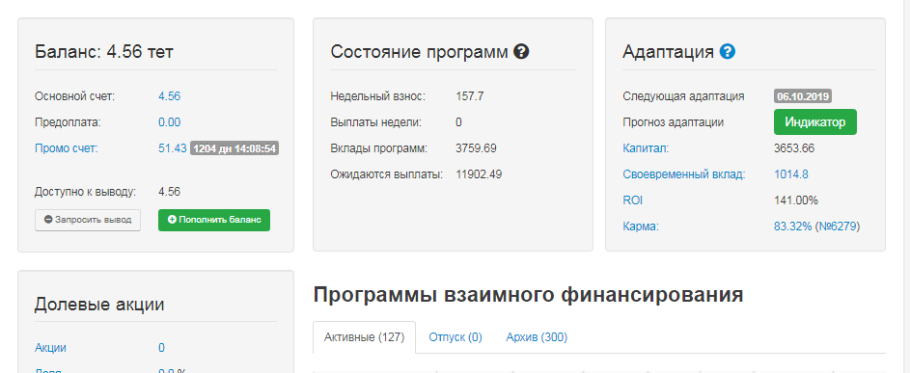This screenshot has width=910, height=373.
Task: Click the Своевременный вклад link
Action: point(684,174)
